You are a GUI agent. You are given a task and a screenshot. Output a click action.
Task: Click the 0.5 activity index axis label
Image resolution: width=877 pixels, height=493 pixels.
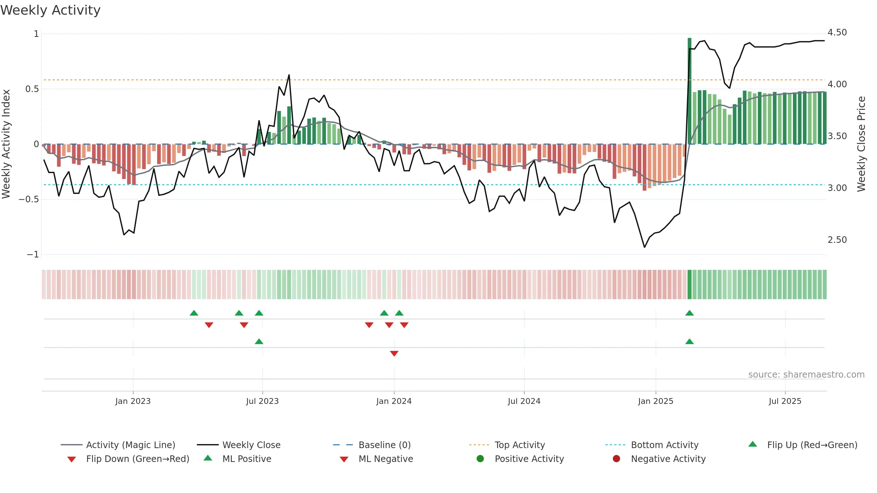[32, 89]
